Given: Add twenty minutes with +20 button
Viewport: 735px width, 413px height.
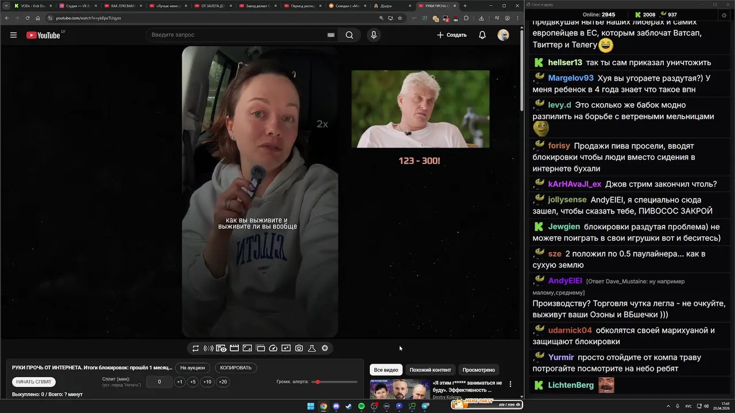Looking at the screenshot, I should pos(223,382).
